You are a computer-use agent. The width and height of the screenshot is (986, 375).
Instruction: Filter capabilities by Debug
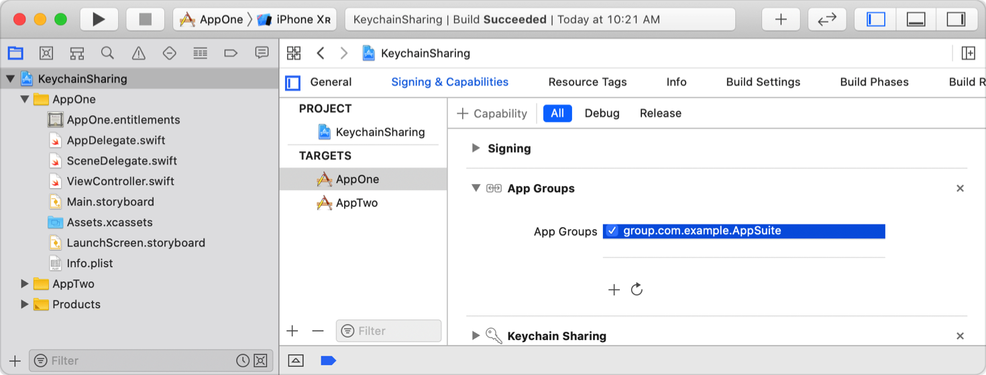point(602,113)
